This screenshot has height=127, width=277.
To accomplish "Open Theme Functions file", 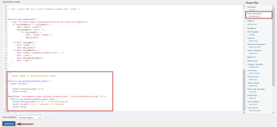I will (x=254, y=13).
